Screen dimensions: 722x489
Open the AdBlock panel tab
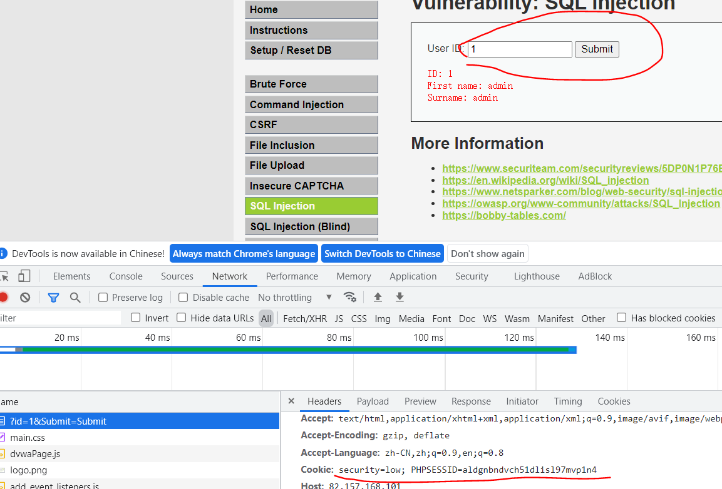(595, 276)
